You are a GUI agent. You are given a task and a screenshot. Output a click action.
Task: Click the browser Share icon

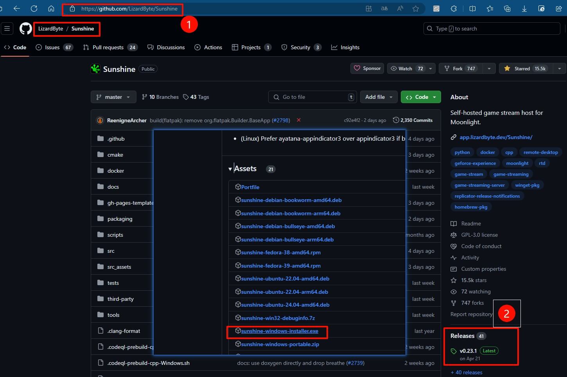559,9
